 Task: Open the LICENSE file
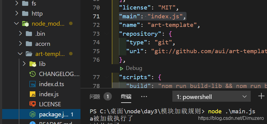click(x=50, y=104)
